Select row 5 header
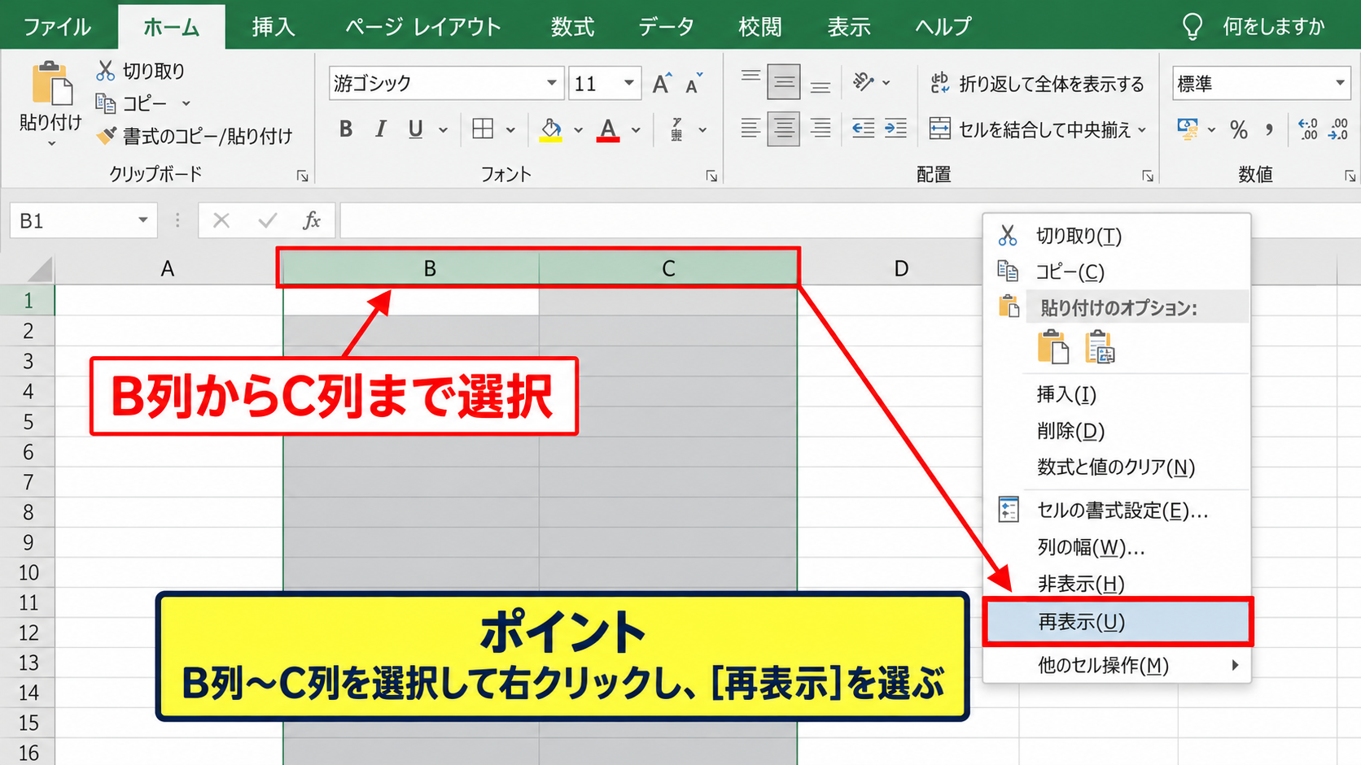1361x765 pixels. (x=28, y=422)
